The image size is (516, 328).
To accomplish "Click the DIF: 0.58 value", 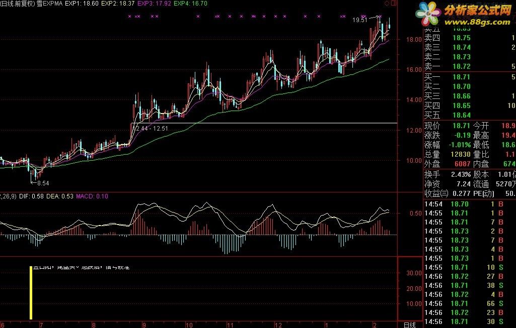I will [31, 196].
